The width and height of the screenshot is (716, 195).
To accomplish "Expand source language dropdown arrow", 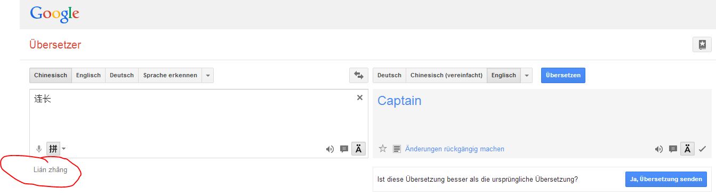I will pos(208,76).
